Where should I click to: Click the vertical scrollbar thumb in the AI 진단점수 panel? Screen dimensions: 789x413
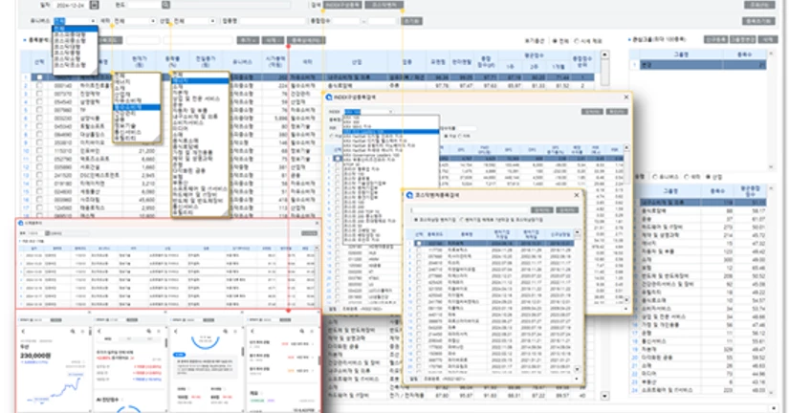(165, 343)
